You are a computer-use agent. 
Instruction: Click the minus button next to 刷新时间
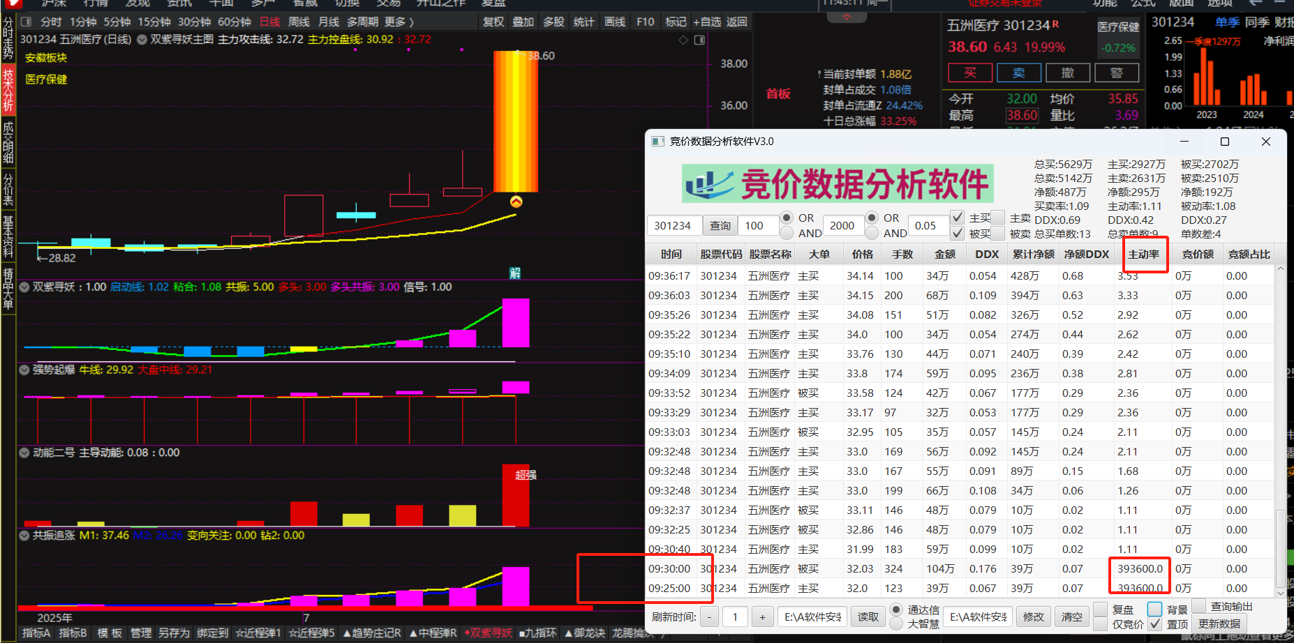click(x=709, y=616)
